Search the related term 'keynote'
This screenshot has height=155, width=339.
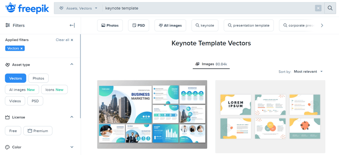tap(205, 25)
